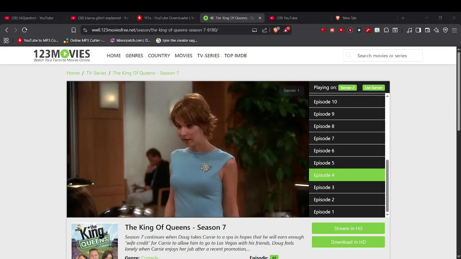Play Episode 6 from the list
The width and height of the screenshot is (461, 259).
347,151
